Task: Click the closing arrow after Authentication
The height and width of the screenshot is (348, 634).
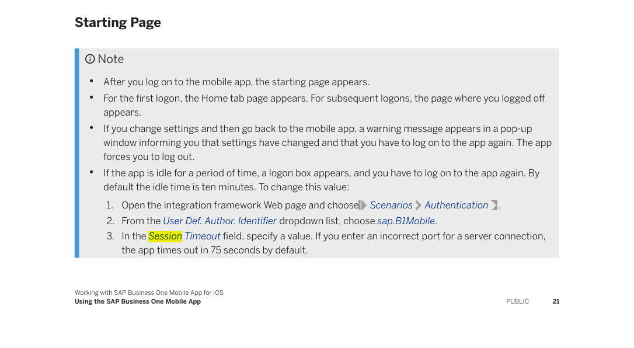Action: click(494, 206)
